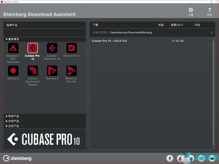Select the Iconica Sections & Players icon
Image resolution: width=219 pixels, height=164 pixels.
[x=32, y=71]
